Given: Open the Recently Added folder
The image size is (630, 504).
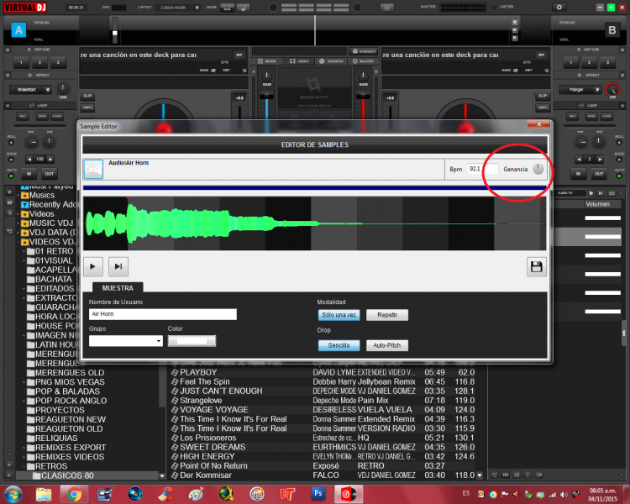Looking at the screenshot, I should coord(48,205).
